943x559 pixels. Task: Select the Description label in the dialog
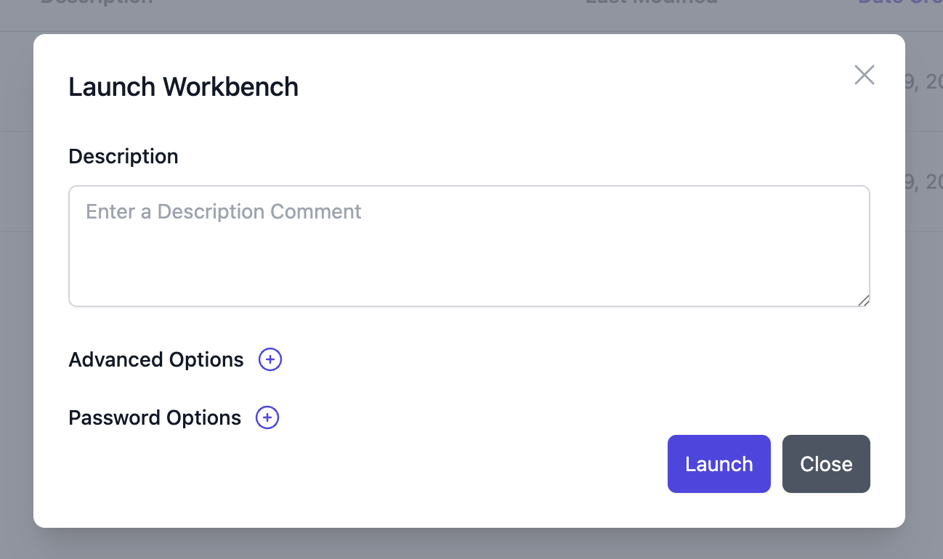point(123,156)
